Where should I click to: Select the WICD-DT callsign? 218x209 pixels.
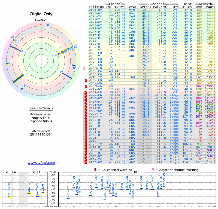pyautogui.click(x=95, y=162)
